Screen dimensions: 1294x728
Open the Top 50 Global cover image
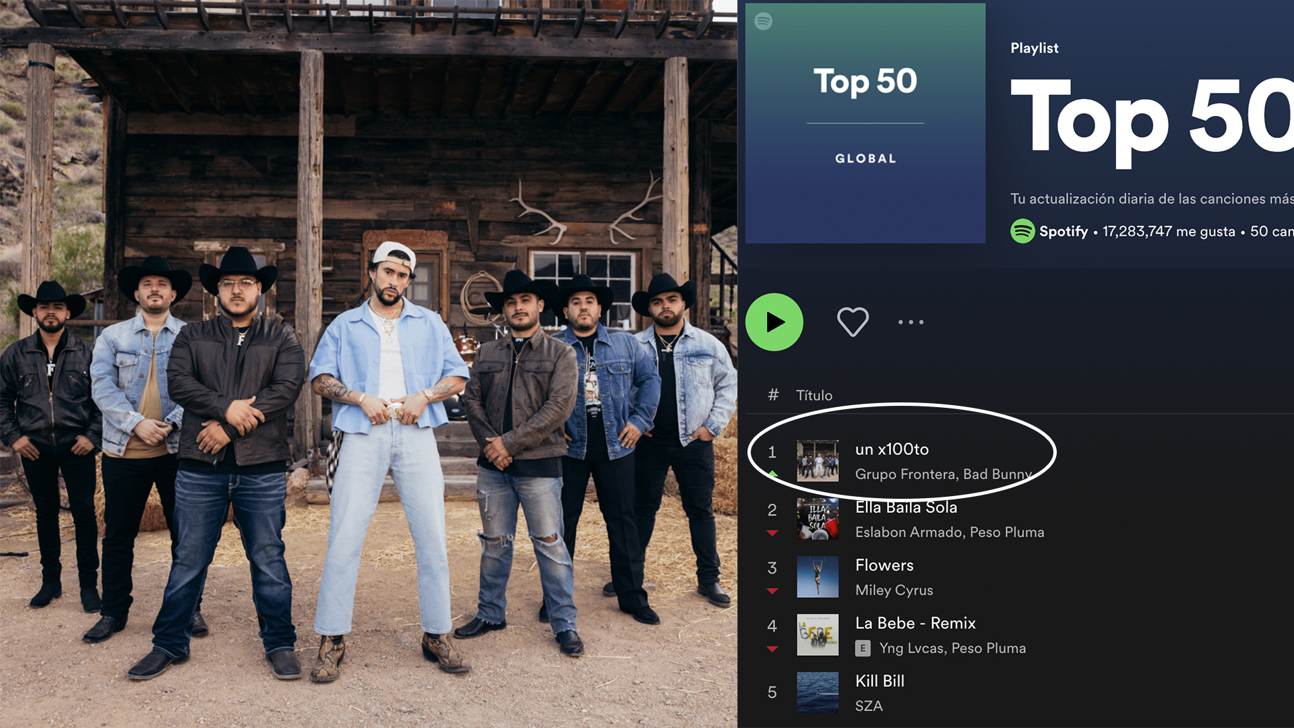tap(865, 123)
